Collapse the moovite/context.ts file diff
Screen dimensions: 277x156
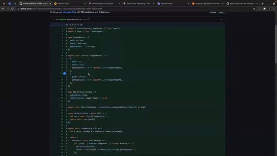(54, 19)
